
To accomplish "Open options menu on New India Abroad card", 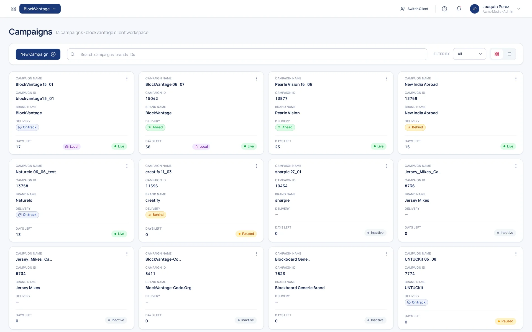I will point(516,79).
